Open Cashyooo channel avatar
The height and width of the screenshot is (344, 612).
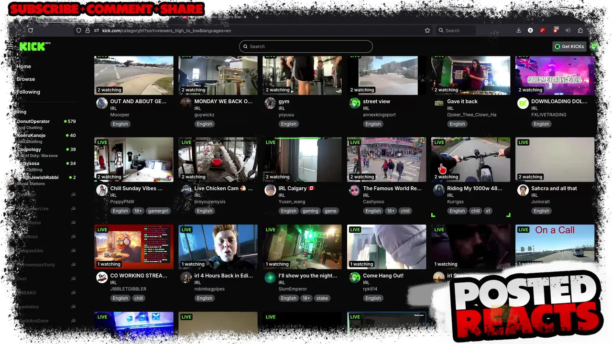(354, 190)
